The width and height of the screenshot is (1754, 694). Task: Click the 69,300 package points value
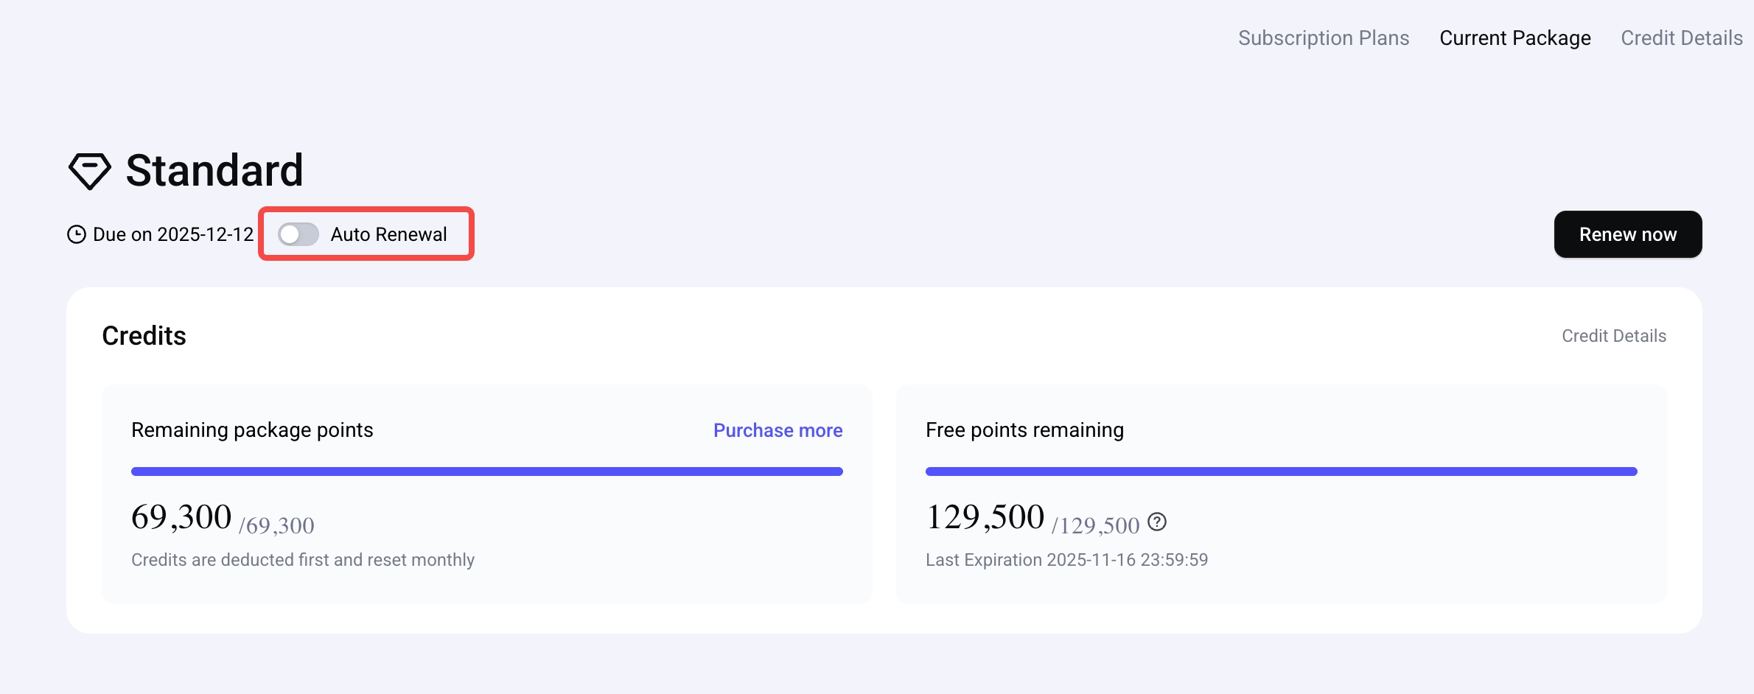click(181, 517)
